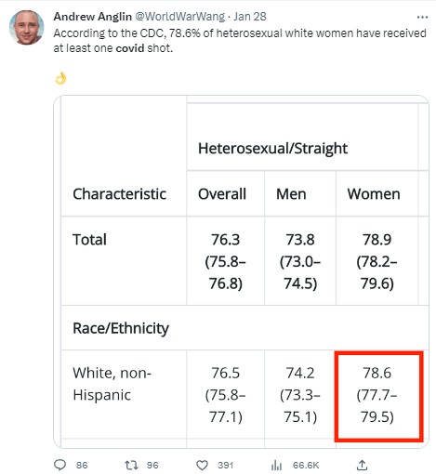Click the red-highlighted 78.6 cell

(378, 395)
